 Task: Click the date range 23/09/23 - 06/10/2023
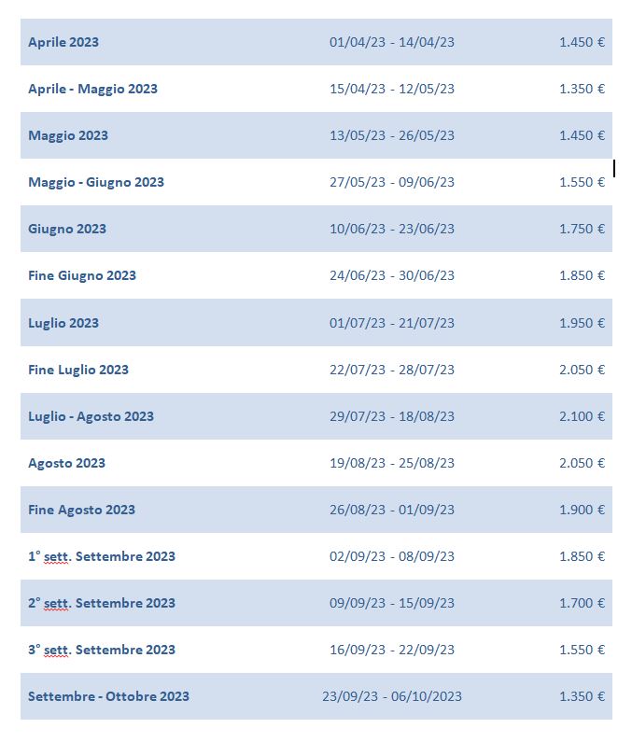coord(392,696)
